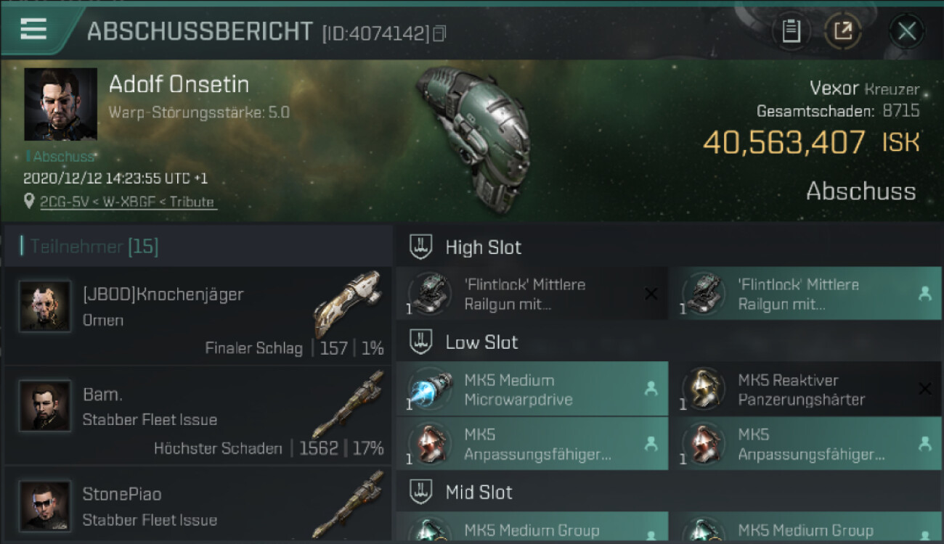Click MK5 Medium Microwarpdrive icon
This screenshot has height=544, width=944.
tap(431, 389)
